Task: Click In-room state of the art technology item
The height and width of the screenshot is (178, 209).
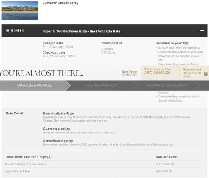Action: [x=179, y=48]
